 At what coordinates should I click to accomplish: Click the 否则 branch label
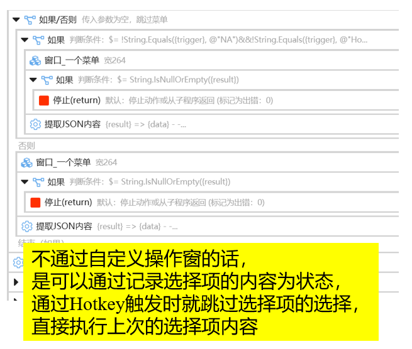pos(26,146)
